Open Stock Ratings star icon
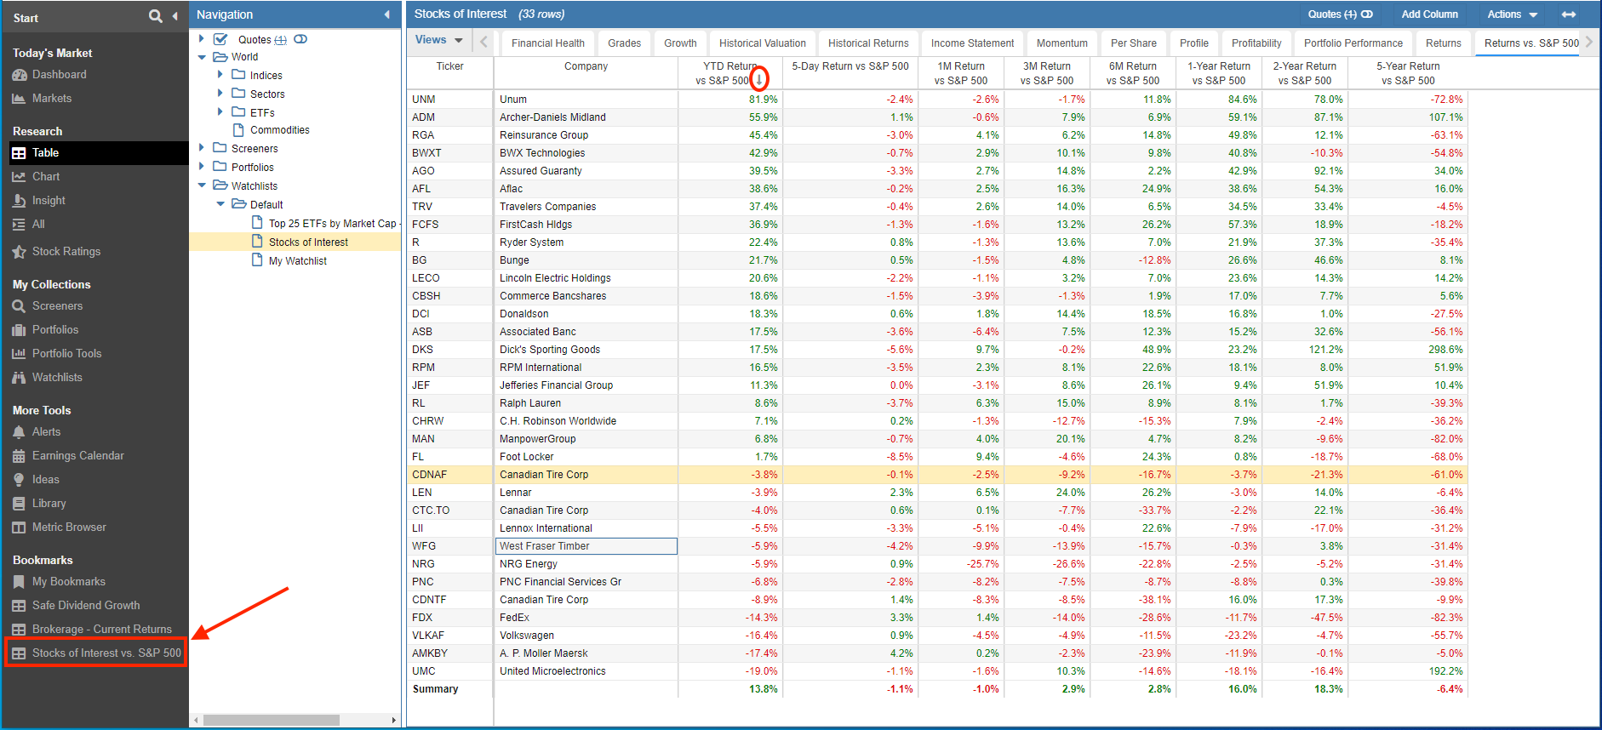Viewport: 1602px width, 730px height. point(19,252)
